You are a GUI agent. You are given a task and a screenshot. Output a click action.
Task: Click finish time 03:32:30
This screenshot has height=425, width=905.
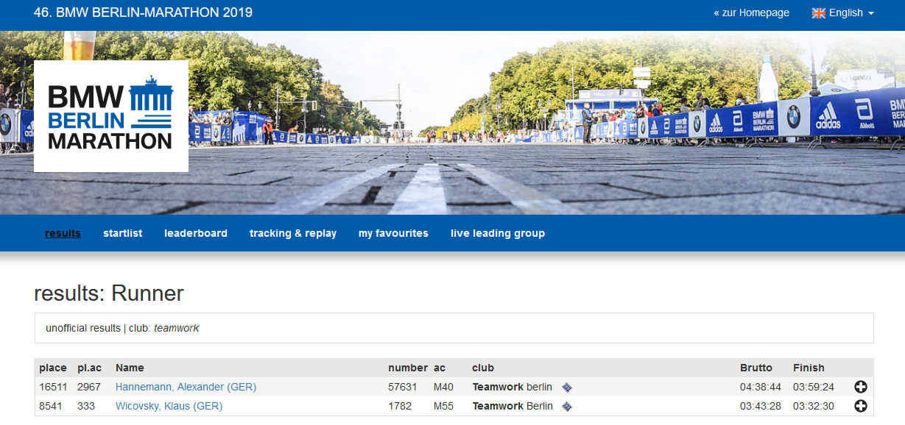[x=814, y=406]
